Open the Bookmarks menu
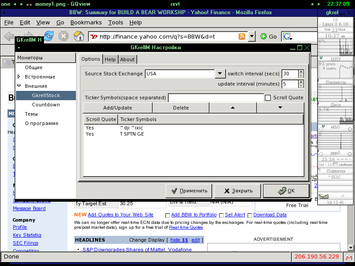355x266 pixels. 86,23
